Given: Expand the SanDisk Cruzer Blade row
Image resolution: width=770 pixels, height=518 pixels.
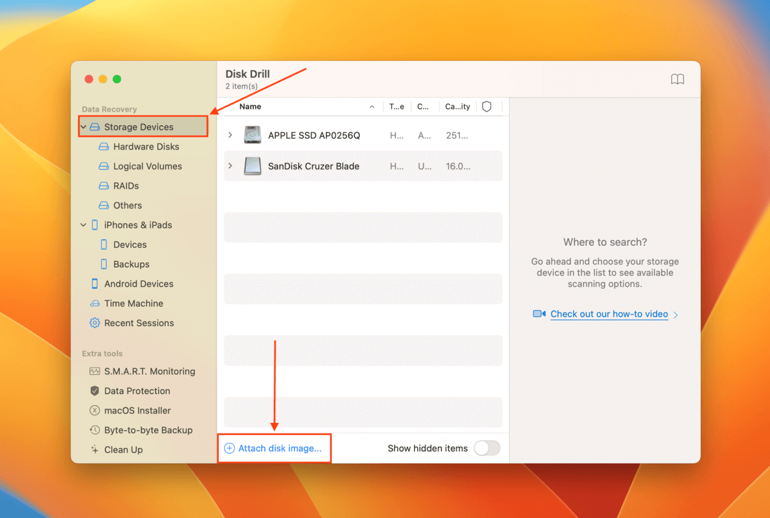Looking at the screenshot, I should [x=230, y=166].
